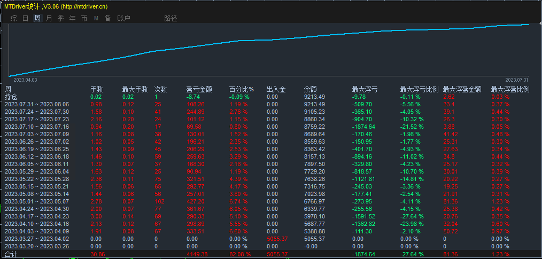The height and width of the screenshot is (259, 542).
Task: Click trade count 102
Action: point(159,201)
